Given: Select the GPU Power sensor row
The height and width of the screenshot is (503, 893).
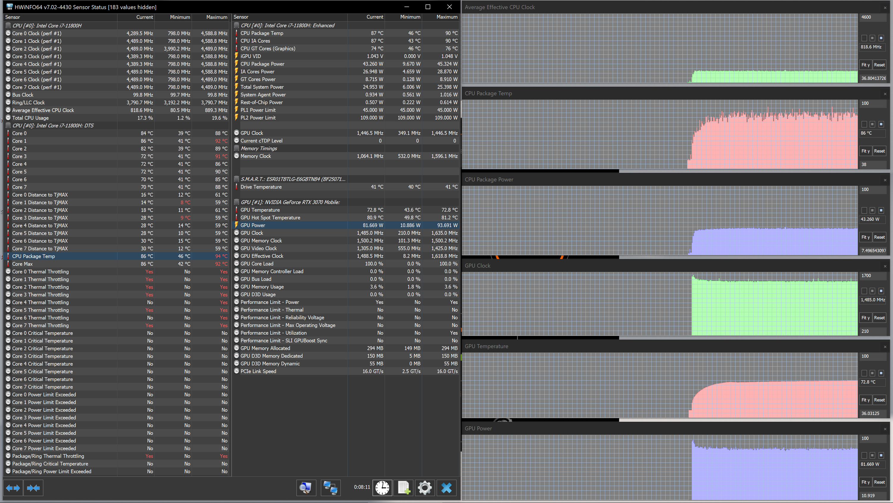Looking at the screenshot, I should [346, 225].
